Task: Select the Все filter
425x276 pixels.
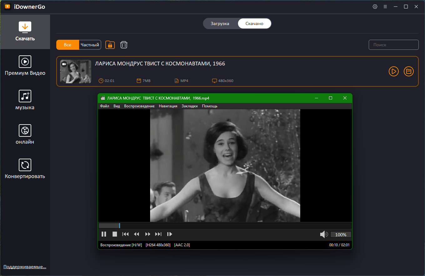Action: click(68, 45)
